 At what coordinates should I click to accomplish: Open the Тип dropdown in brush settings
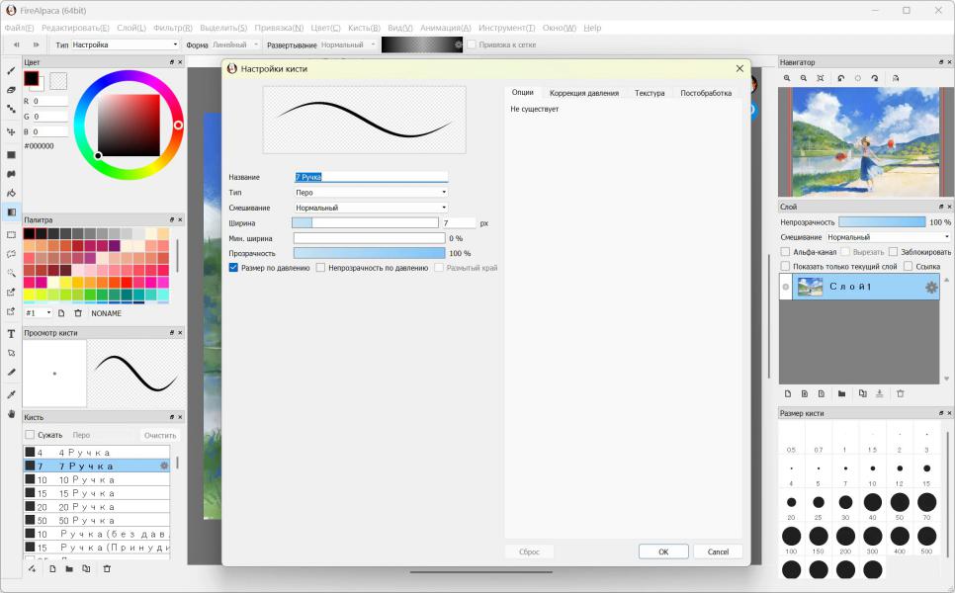371,193
